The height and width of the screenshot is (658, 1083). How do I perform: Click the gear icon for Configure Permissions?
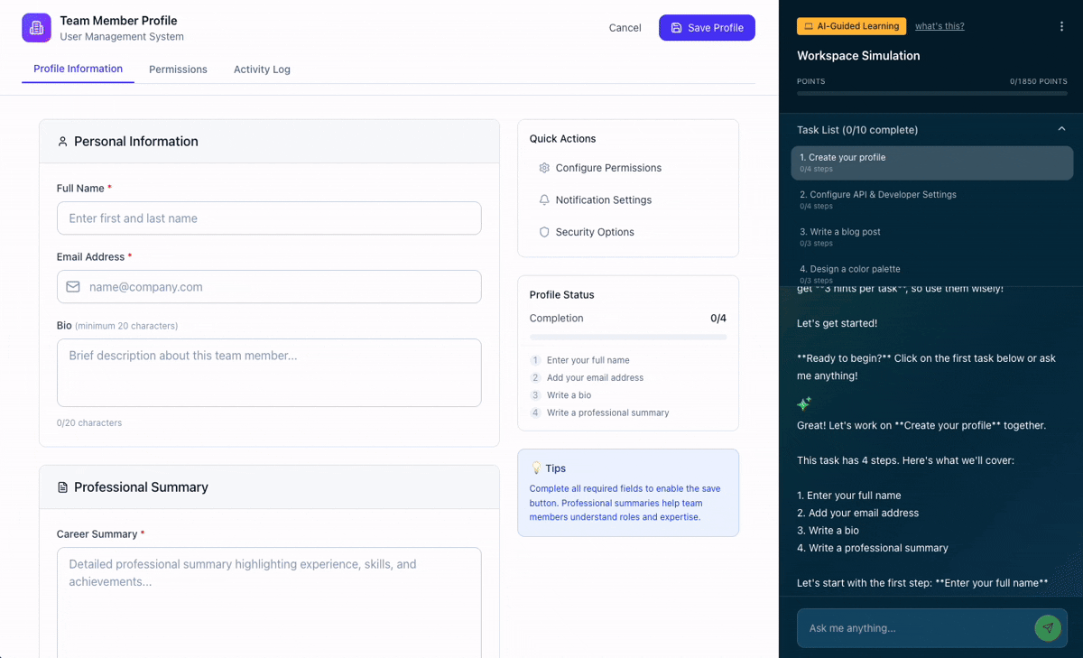point(544,168)
